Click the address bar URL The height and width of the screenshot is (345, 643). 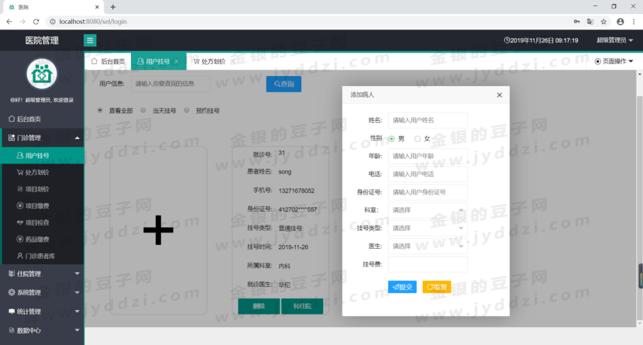pos(93,21)
